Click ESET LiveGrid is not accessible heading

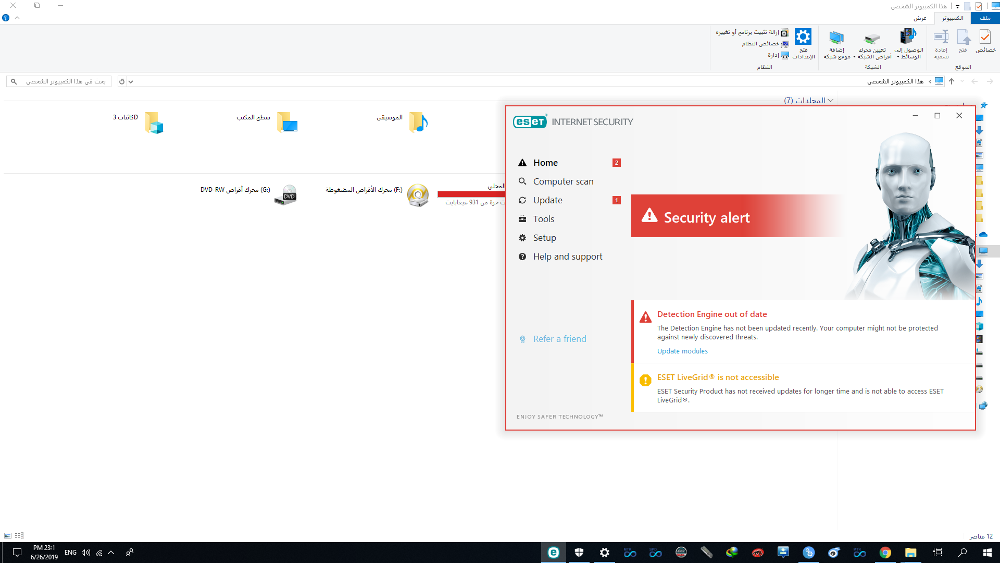tap(718, 377)
